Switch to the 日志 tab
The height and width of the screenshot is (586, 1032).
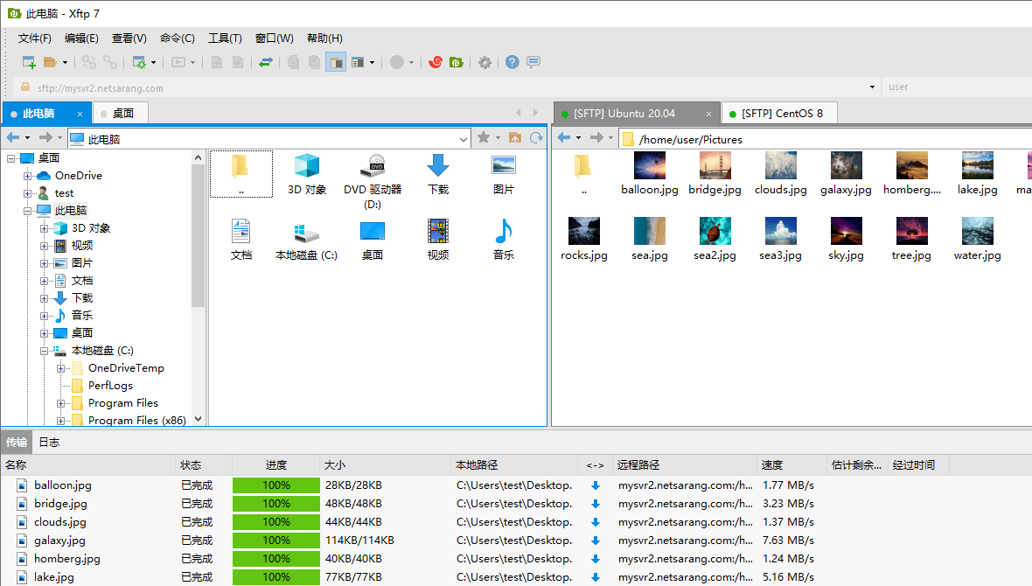click(49, 442)
